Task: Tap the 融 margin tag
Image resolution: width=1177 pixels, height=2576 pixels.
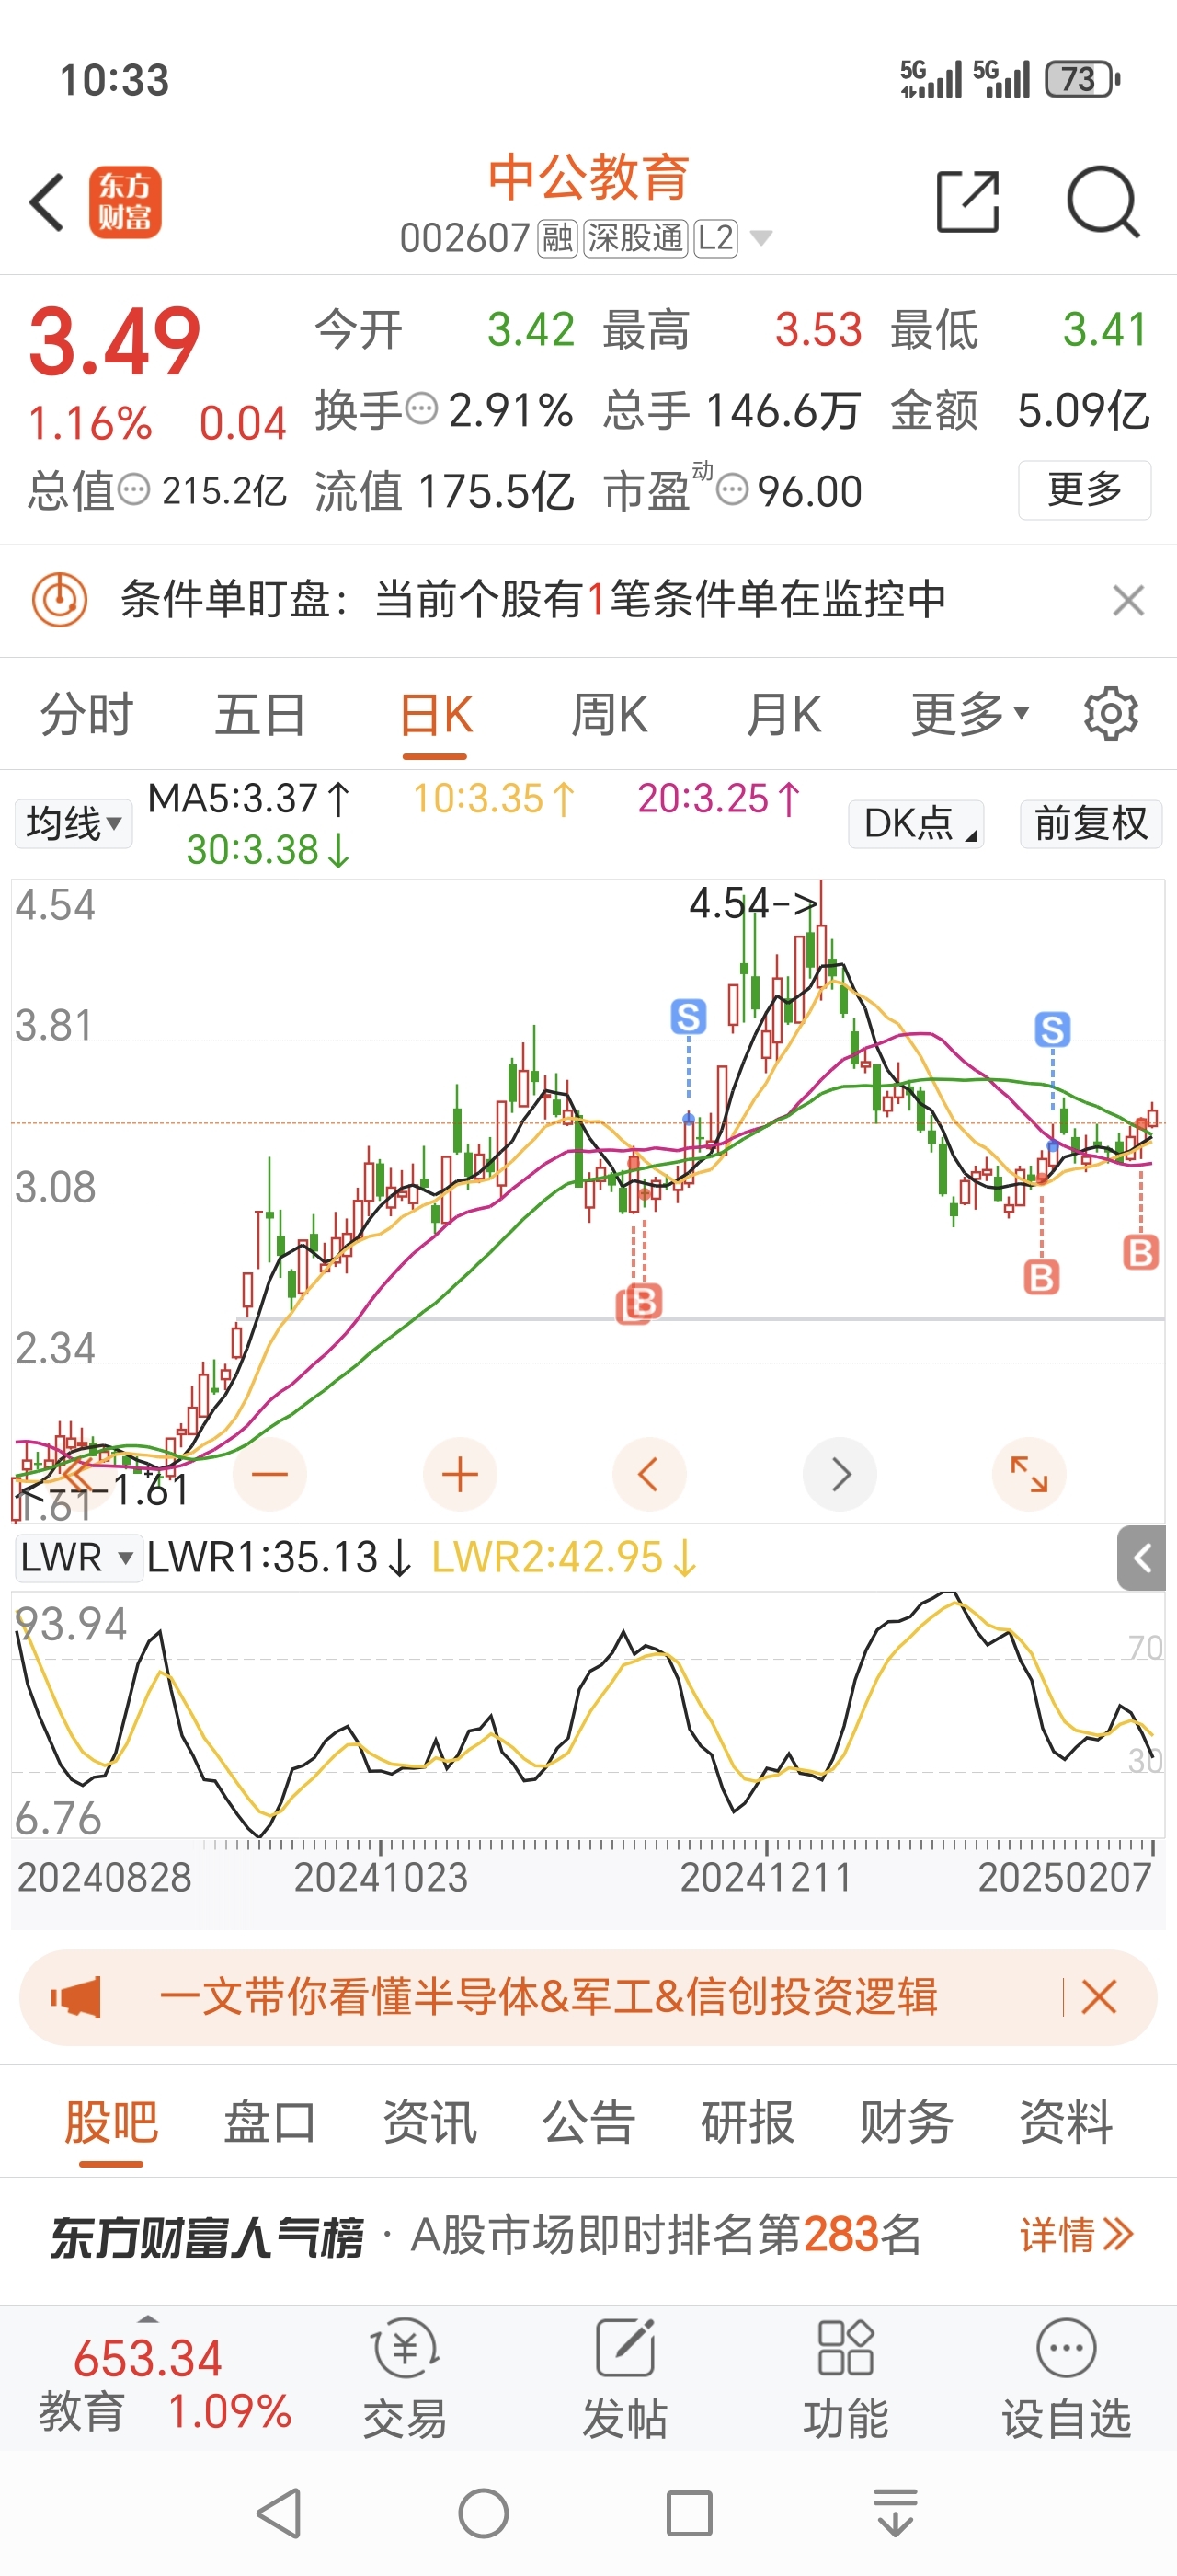Action: (x=557, y=238)
